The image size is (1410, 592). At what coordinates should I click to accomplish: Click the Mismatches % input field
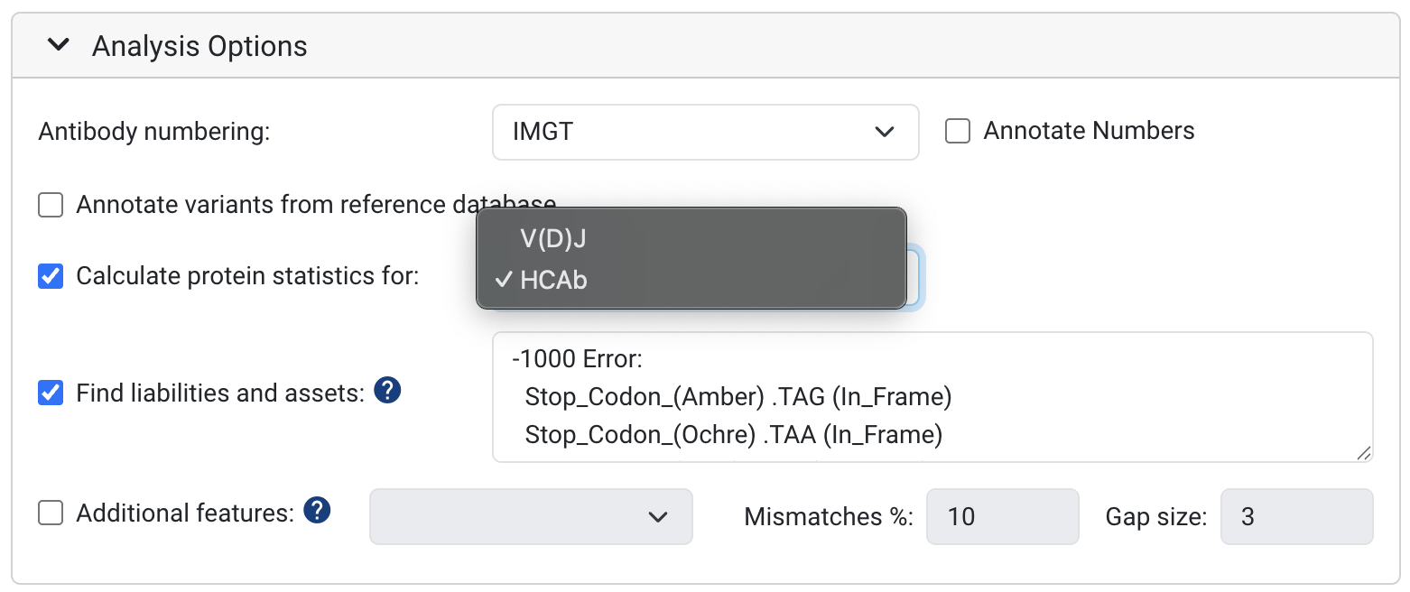click(x=1002, y=517)
